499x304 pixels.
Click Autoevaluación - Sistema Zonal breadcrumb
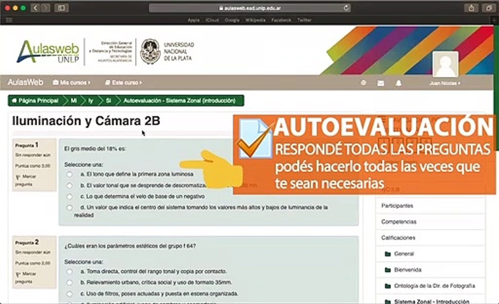pyautogui.click(x=180, y=101)
